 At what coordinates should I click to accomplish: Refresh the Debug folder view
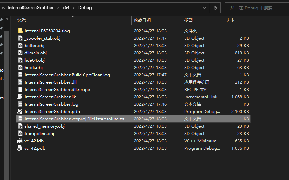click(215, 8)
